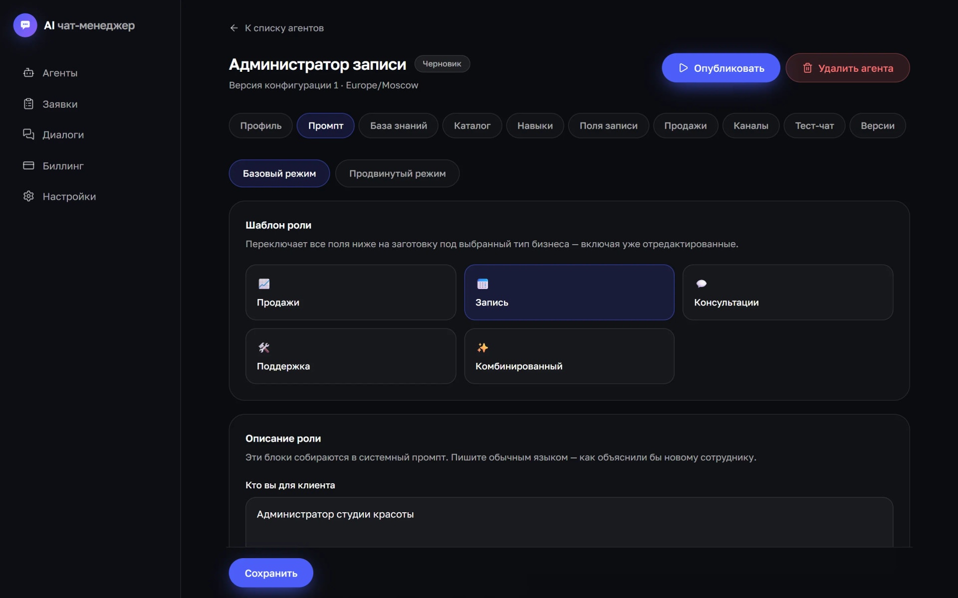This screenshot has width=958, height=598.
Task: Select the Запись role template
Action: 569,293
